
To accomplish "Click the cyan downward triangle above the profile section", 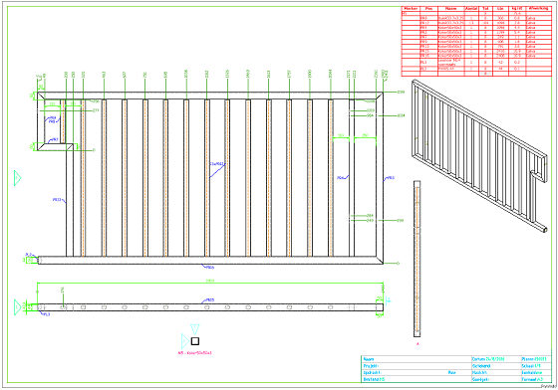I will (194, 329).
